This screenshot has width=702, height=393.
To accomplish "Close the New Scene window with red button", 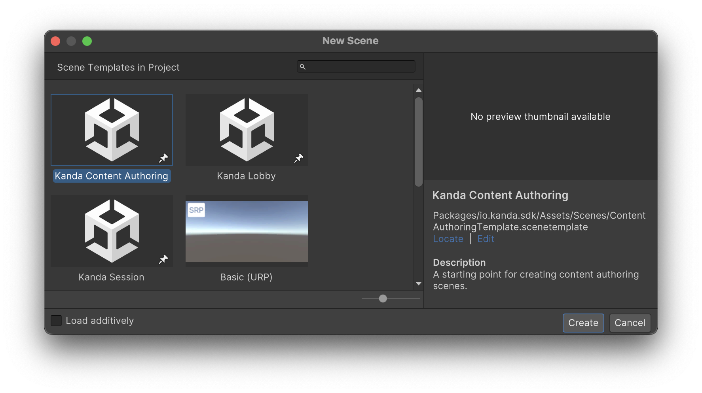I will tap(55, 41).
